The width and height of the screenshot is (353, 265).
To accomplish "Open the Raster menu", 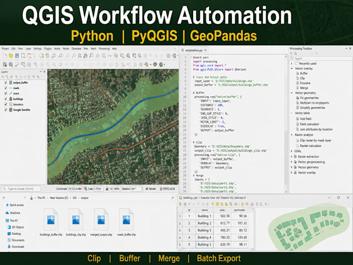I will (x=66, y=49).
